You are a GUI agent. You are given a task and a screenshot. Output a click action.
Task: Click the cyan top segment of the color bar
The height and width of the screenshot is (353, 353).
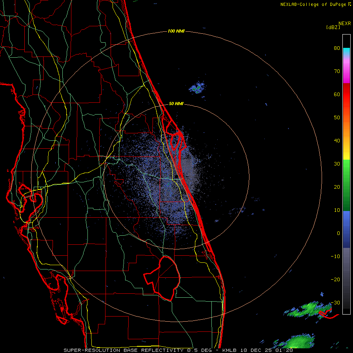click(346, 51)
